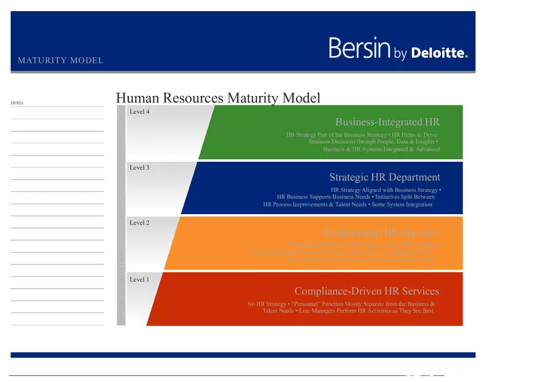Image resolution: width=541 pixels, height=382 pixels.
Task: Select the Human Resources Maturity Model title
Action: (218, 98)
